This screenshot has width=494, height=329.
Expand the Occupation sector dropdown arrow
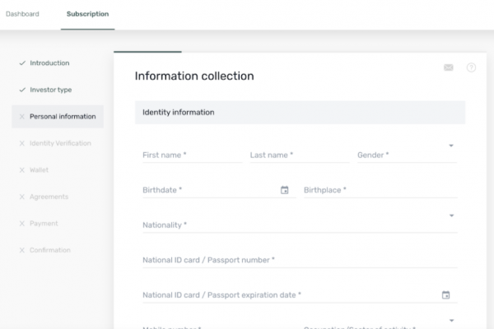coord(451,321)
